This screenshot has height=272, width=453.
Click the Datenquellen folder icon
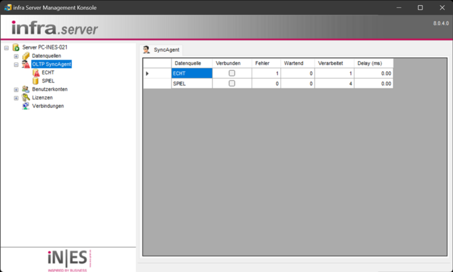pos(26,56)
